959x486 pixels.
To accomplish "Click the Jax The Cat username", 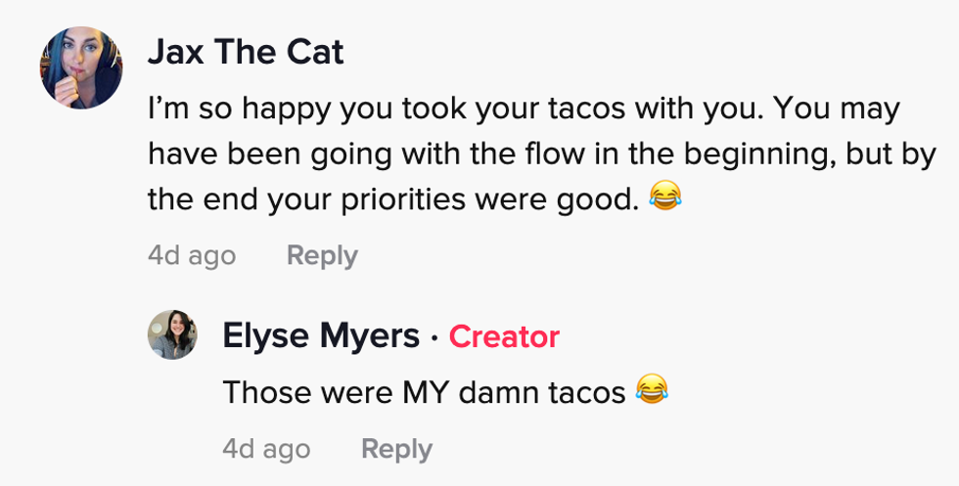I will pos(246,52).
